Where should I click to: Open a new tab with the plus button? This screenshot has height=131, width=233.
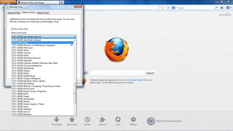(x=62, y=3)
